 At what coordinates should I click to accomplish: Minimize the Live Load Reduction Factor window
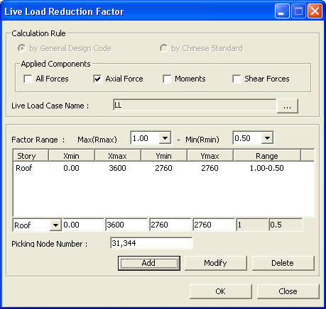coord(282,11)
